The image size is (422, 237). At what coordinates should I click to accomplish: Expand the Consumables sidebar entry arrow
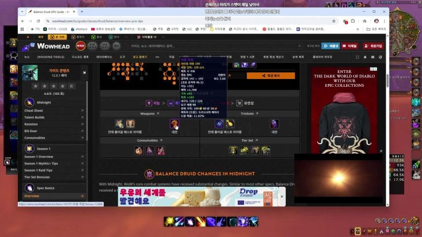click(x=82, y=138)
